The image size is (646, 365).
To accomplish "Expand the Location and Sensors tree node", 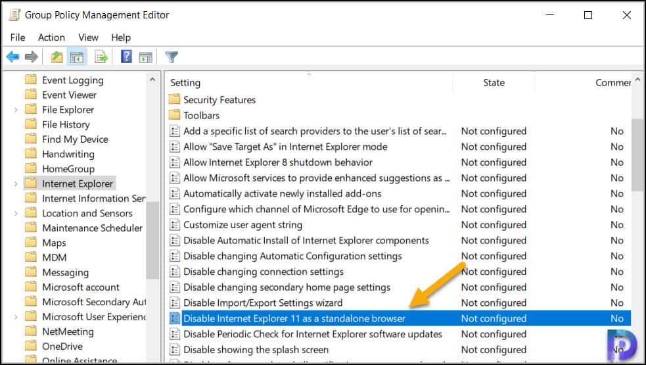I will pos(16,213).
